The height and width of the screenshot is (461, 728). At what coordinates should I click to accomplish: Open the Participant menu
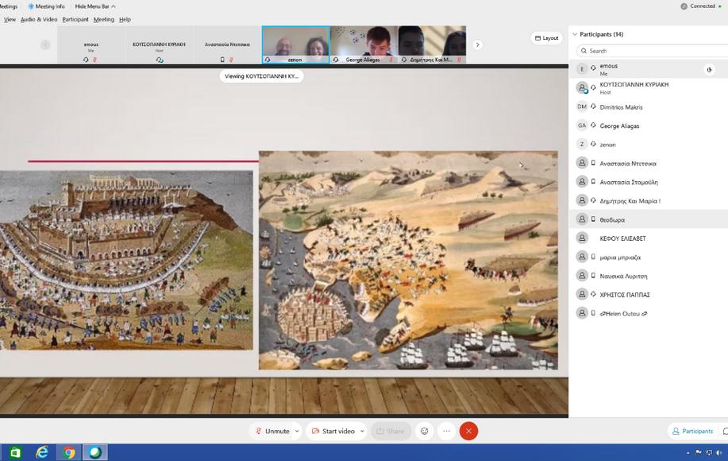coord(75,20)
